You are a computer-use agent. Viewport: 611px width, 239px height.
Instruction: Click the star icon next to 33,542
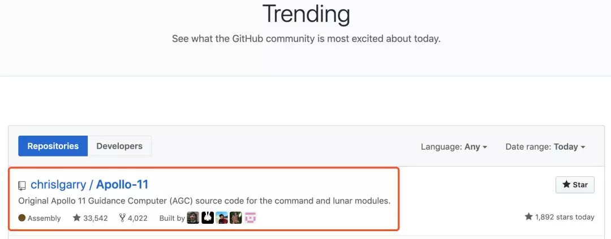pos(77,218)
